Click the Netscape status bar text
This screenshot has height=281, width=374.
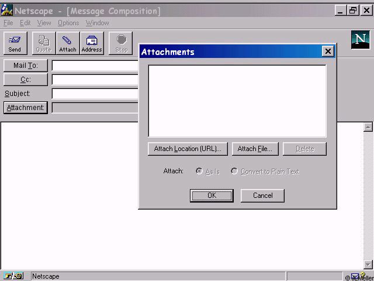(x=46, y=276)
